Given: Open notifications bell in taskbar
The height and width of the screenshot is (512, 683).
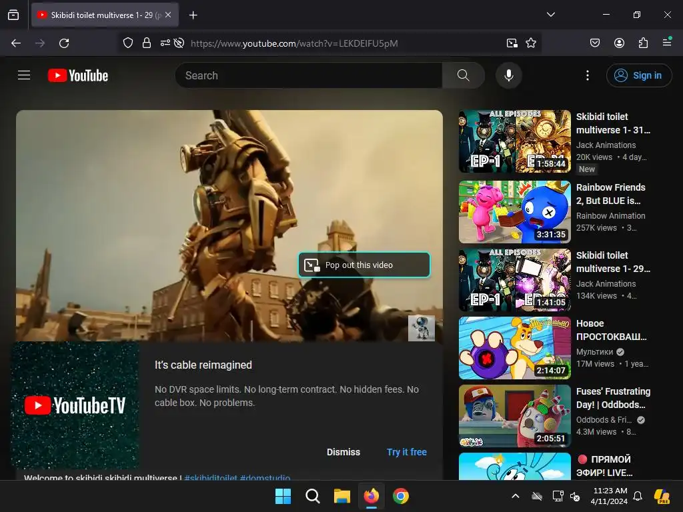Looking at the screenshot, I should (638, 496).
